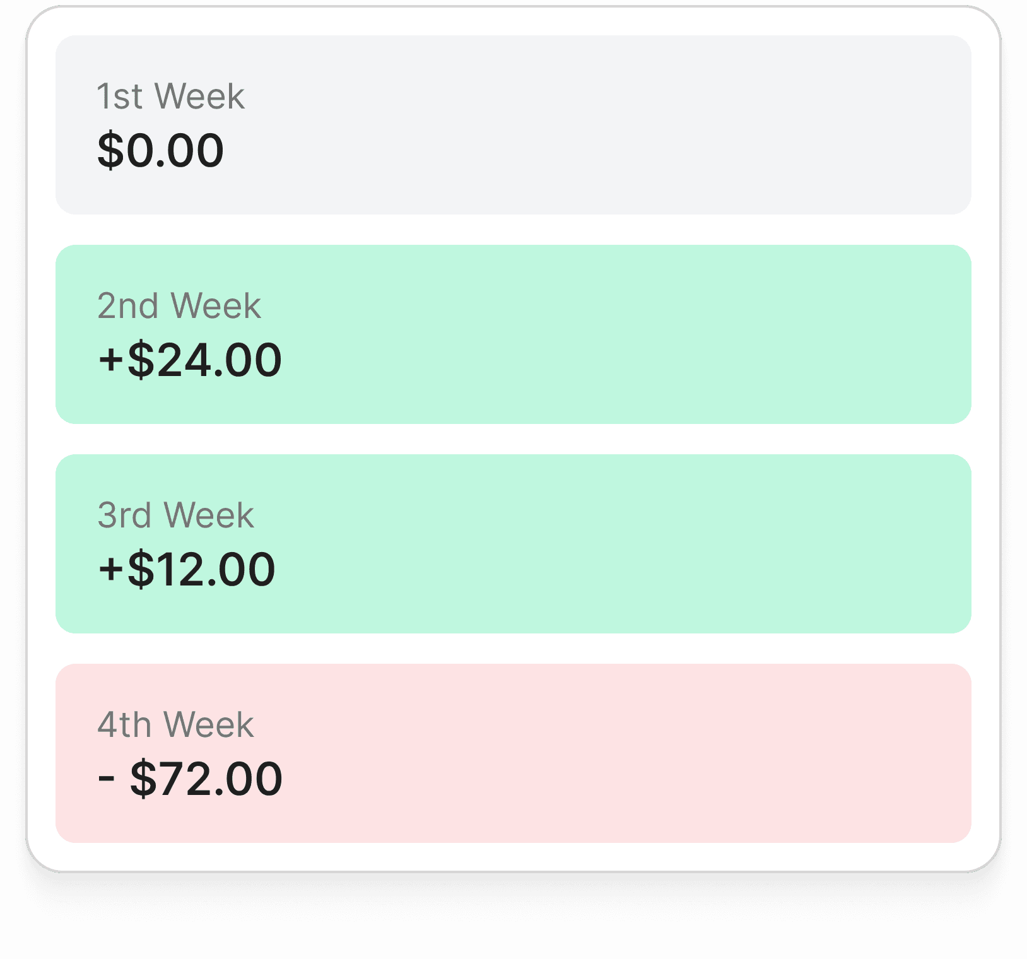Click the $0.00 amount
The image size is (1027, 959).
click(x=160, y=151)
